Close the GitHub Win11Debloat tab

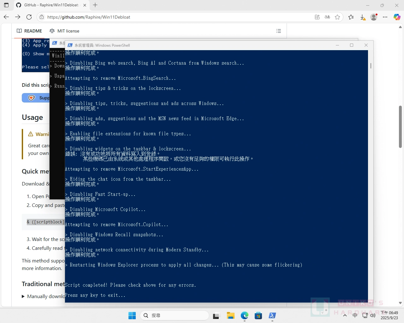point(85,5)
